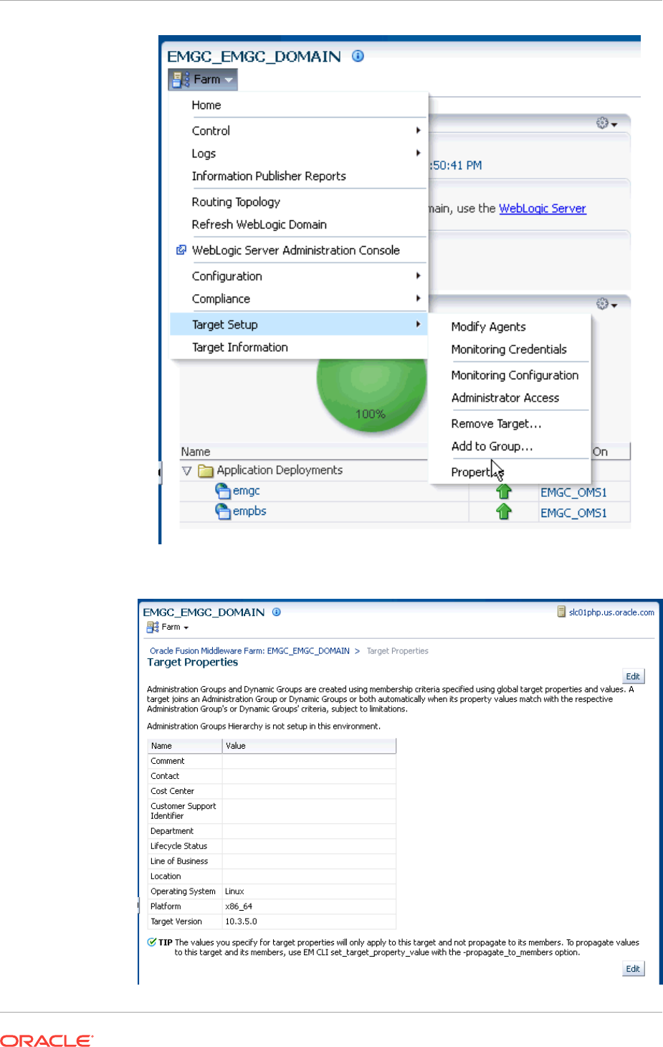
Task: Click Name column header in properties table
Action: pos(185,746)
